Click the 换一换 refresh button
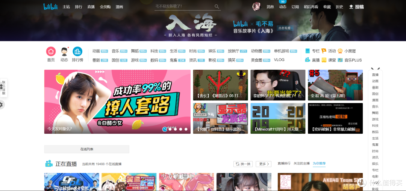This screenshot has width=406, height=191. pyautogui.click(x=243, y=164)
